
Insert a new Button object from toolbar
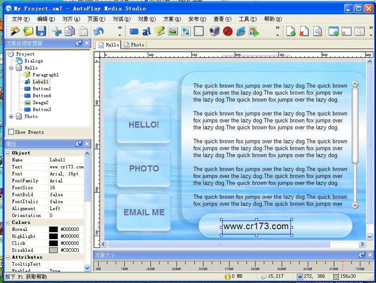[134, 31]
